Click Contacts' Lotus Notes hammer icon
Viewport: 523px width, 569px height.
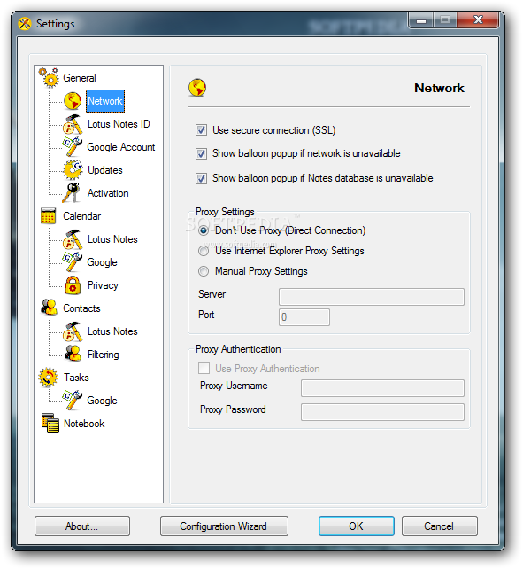pos(73,331)
